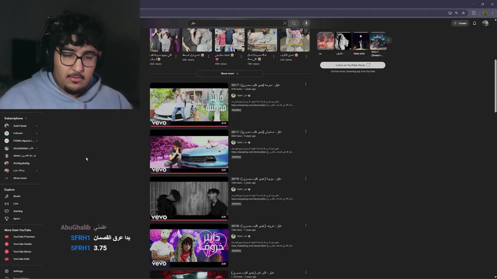Expand the Shorts shelf with Show more
497x279 pixels.
coord(229,73)
